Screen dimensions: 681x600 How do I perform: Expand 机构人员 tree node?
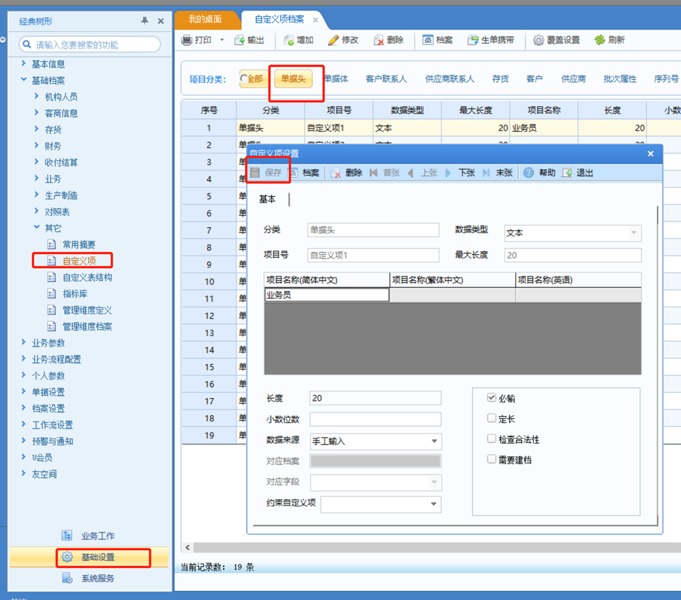36,96
